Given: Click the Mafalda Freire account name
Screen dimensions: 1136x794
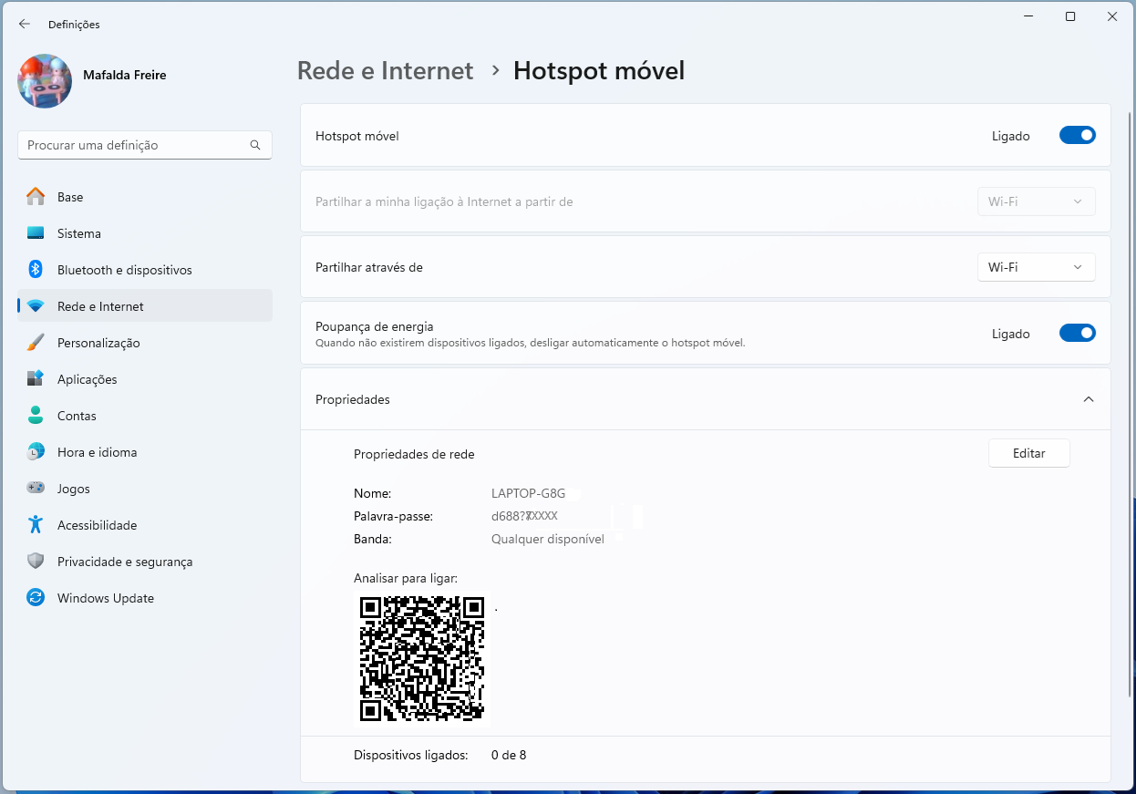Looking at the screenshot, I should click(124, 75).
